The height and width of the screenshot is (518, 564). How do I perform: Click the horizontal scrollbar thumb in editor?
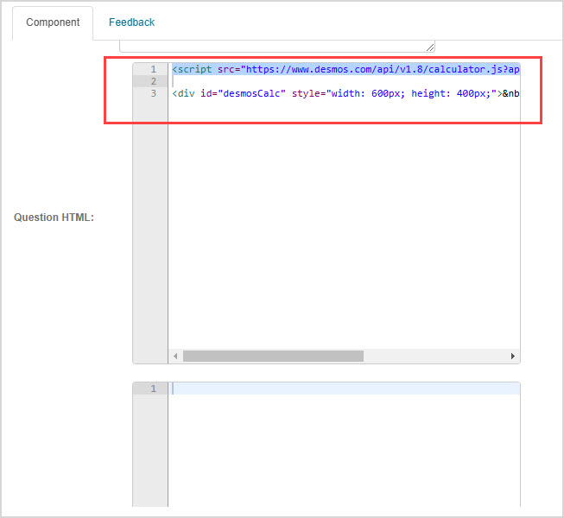tap(273, 356)
